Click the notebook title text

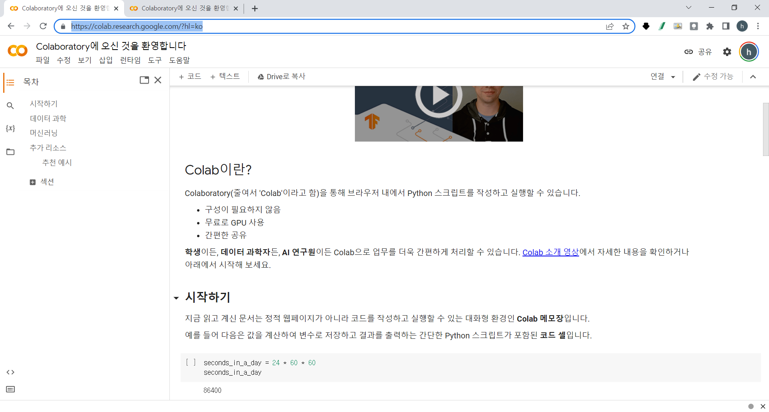(111, 46)
